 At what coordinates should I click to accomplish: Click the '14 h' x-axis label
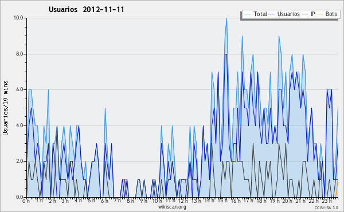coord(209,201)
